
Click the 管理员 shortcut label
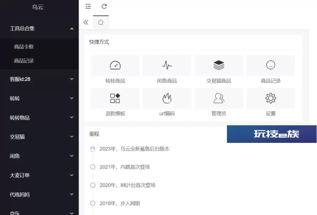tap(219, 113)
